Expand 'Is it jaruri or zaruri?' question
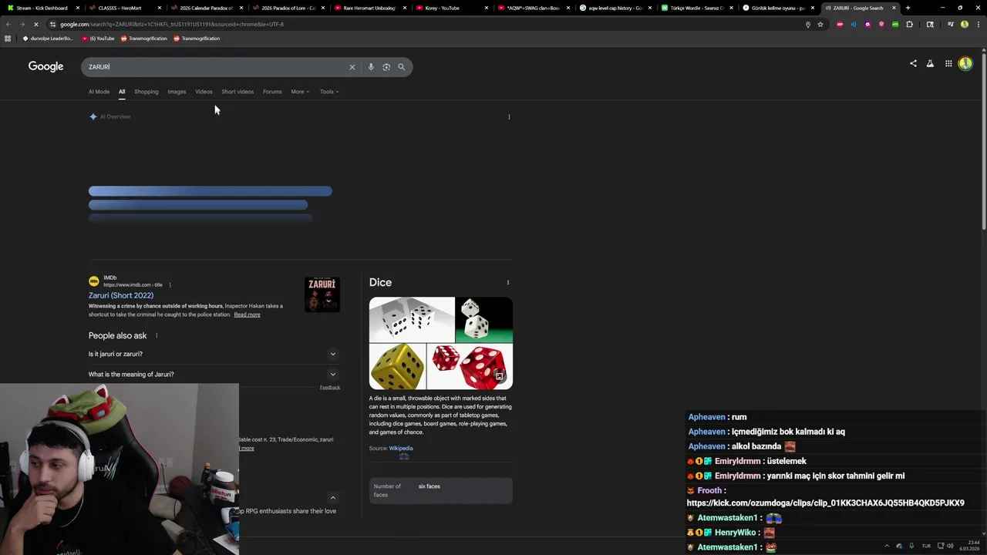Image resolution: width=987 pixels, height=555 pixels. coord(213,354)
